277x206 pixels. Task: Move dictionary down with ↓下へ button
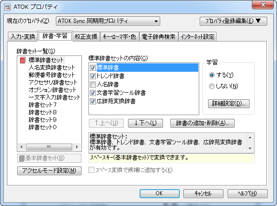click(x=145, y=123)
